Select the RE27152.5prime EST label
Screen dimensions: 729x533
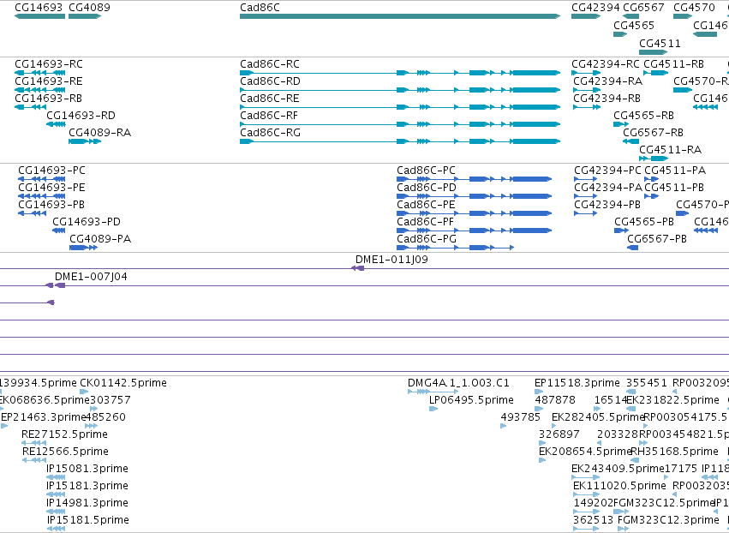tap(64, 434)
